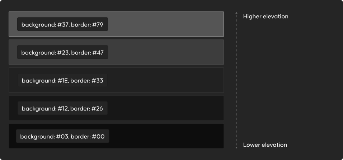Click the dashed vertical elevation line
This screenshot has height=160, width=343.
[x=236, y=80]
